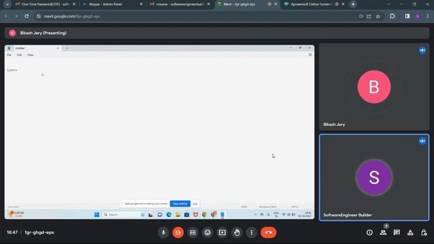Open the emoji reactions button
The height and width of the screenshot is (244, 434).
(208, 232)
